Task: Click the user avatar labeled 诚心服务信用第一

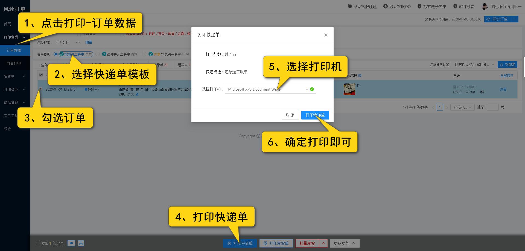Action: pos(485,6)
